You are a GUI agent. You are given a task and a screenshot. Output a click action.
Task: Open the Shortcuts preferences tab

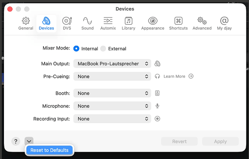pyautogui.click(x=178, y=23)
